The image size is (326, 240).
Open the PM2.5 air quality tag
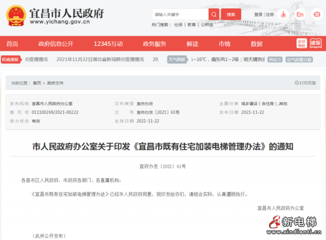coord(275,59)
